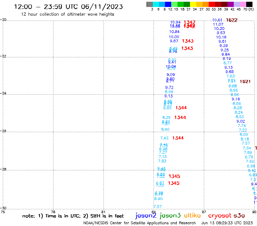
Task: Click the wave height value 8.53
Action: click(x=240, y=117)
